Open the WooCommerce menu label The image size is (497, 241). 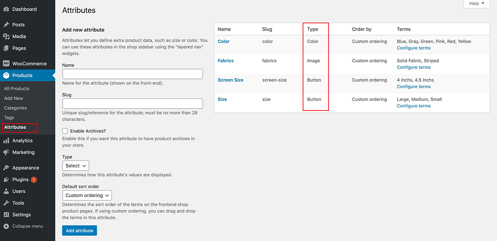[29, 64]
